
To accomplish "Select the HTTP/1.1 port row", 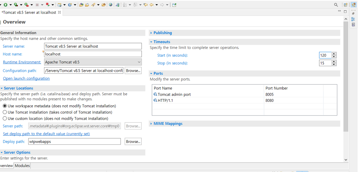I will (x=244, y=100).
